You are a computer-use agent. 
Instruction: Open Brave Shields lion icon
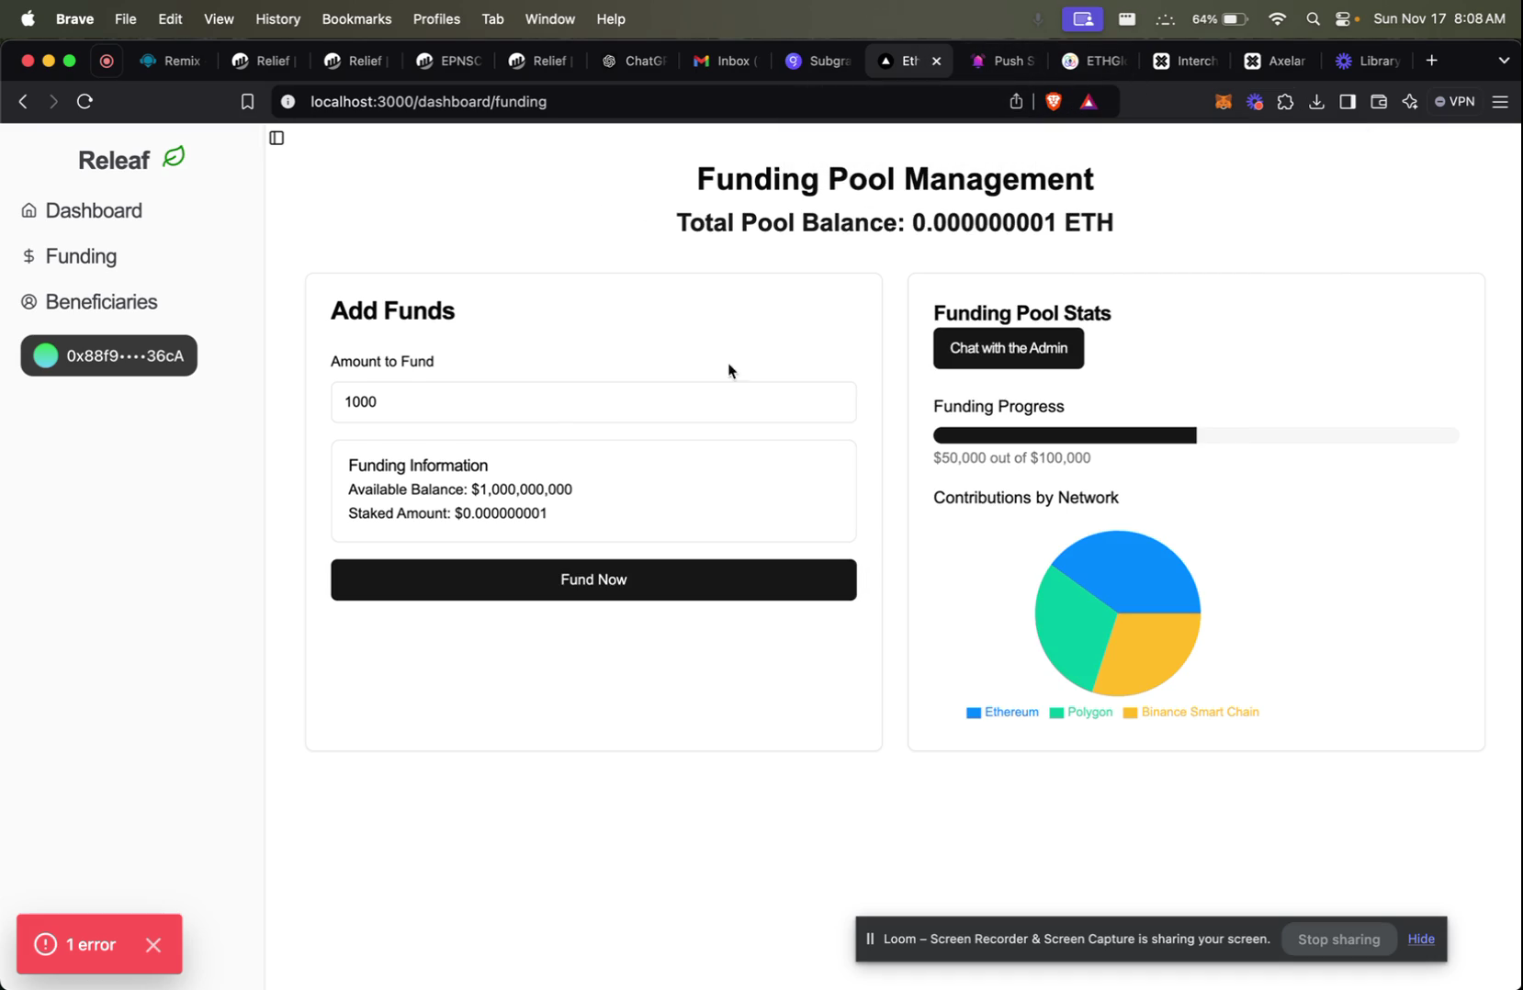[1054, 101]
